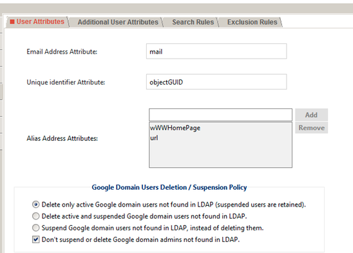Viewport: 353px width, 253px height.
Task: Select url in the alias list
Action: pyautogui.click(x=154, y=137)
